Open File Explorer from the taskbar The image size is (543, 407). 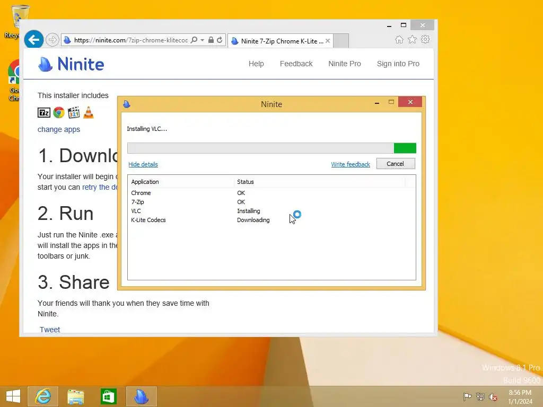click(x=75, y=396)
